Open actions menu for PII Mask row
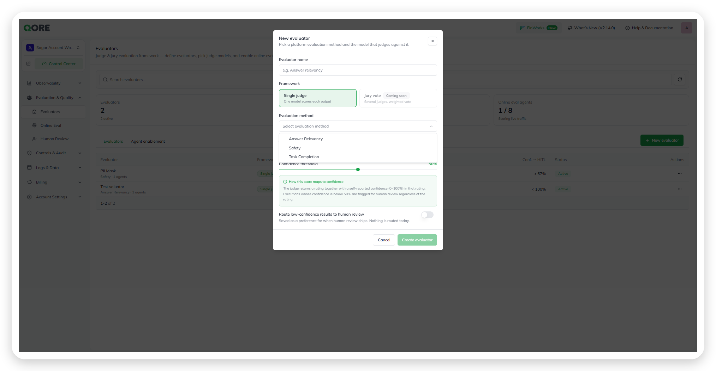 [x=679, y=173]
